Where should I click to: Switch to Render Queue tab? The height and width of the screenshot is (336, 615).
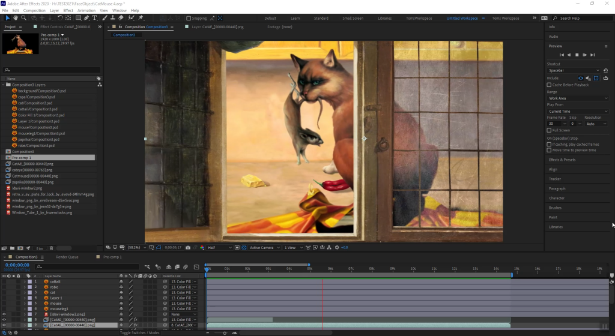67,257
